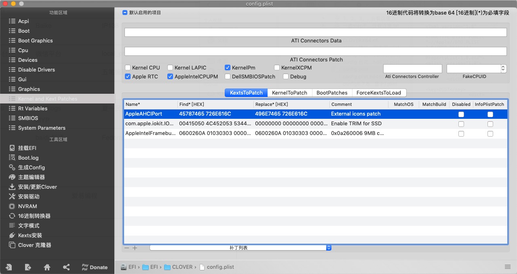Tick Disabled checkbox for AppleAHCIPort row
This screenshot has width=517, height=274.
[461, 114]
